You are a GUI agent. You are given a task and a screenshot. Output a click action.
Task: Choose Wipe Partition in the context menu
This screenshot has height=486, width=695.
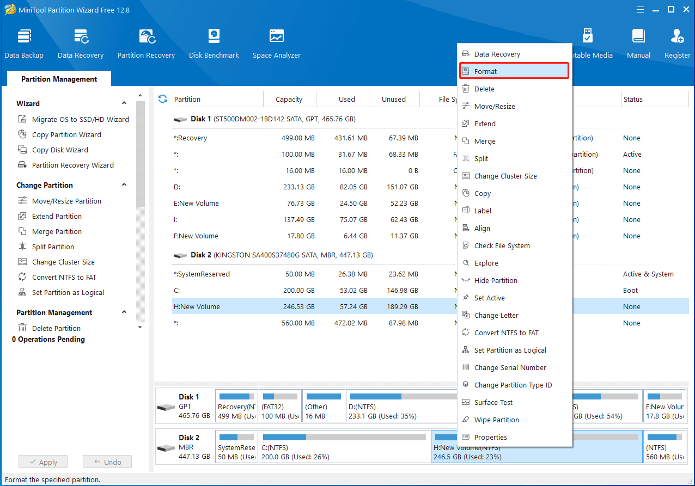pos(514,420)
